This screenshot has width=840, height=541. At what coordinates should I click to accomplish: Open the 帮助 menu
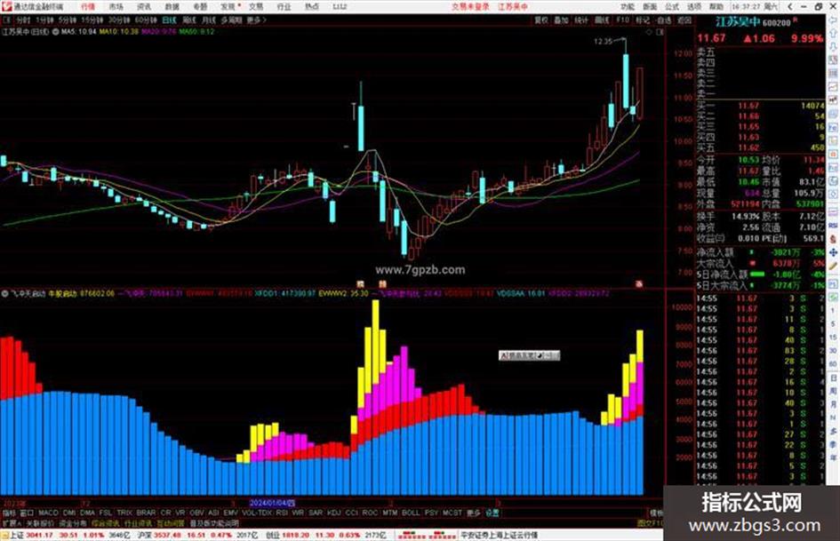(716, 6)
